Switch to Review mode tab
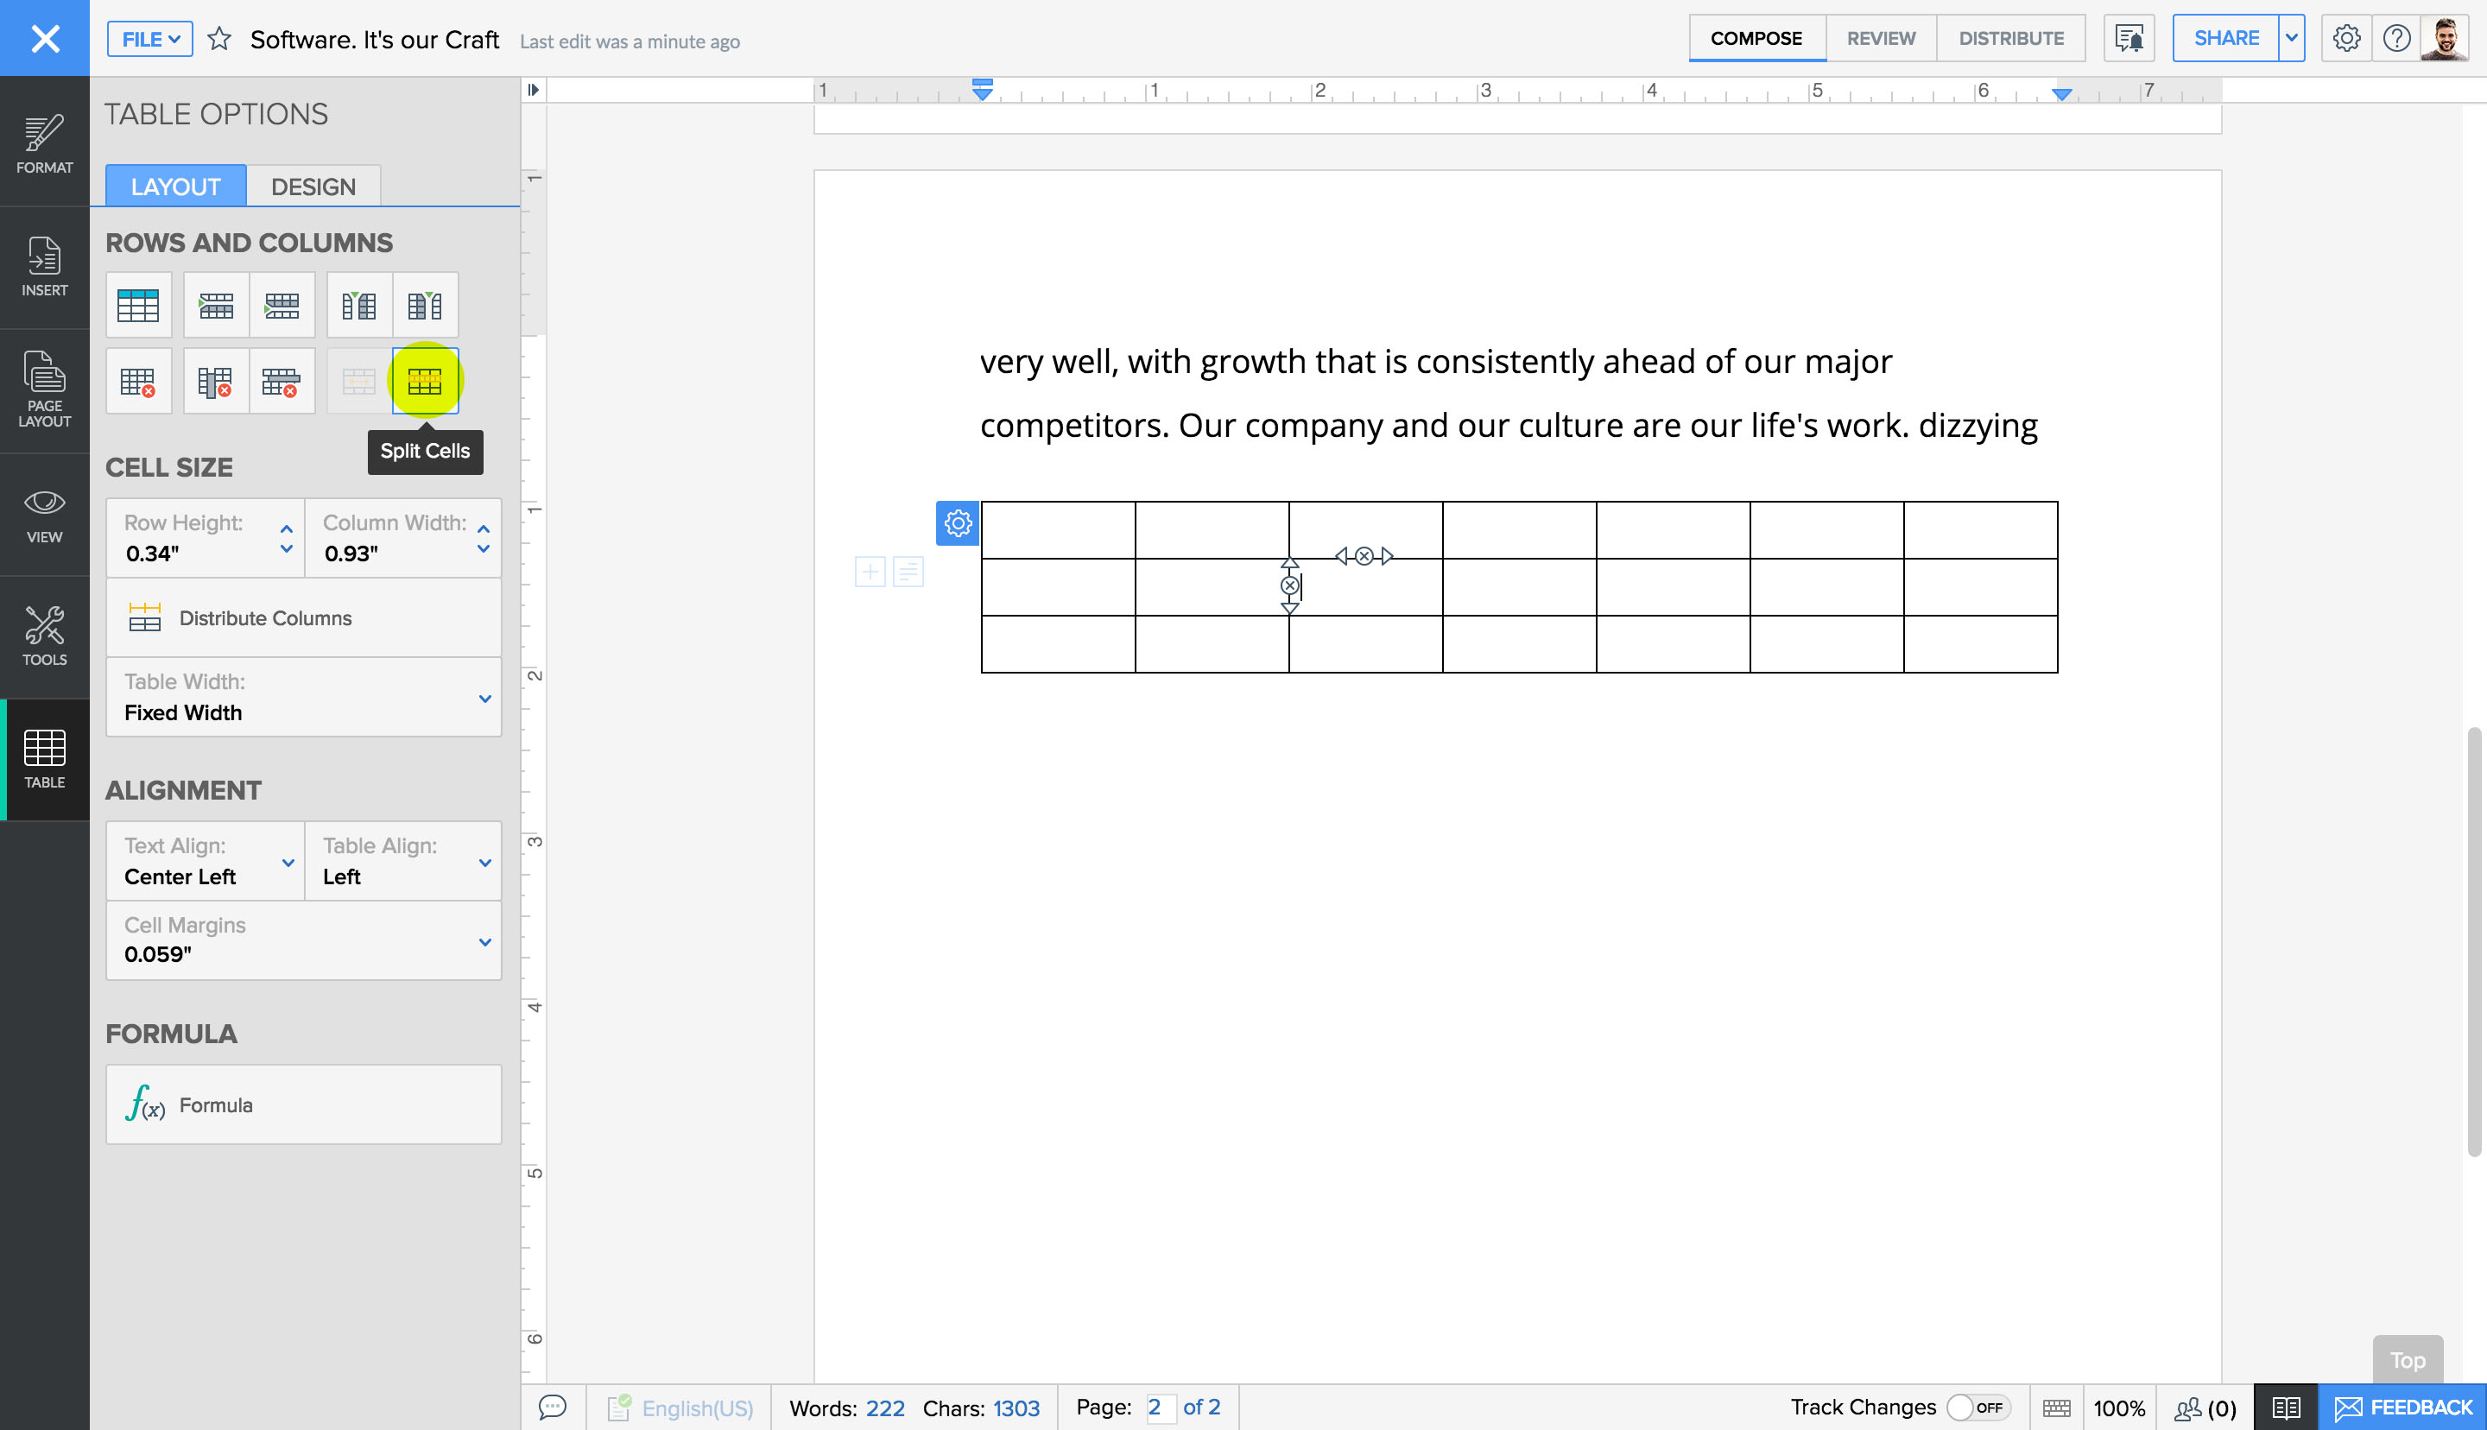 [x=1879, y=38]
